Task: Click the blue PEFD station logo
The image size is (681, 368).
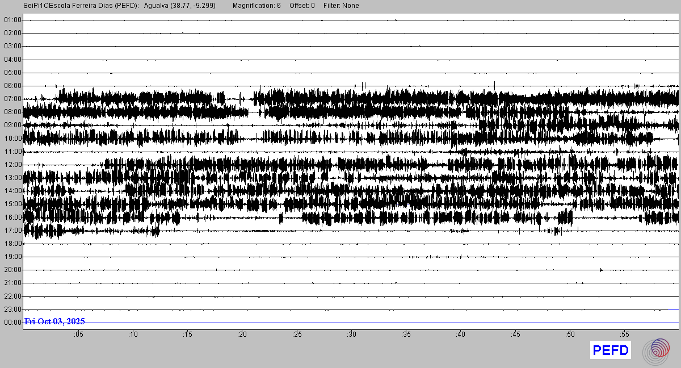Action: (611, 350)
